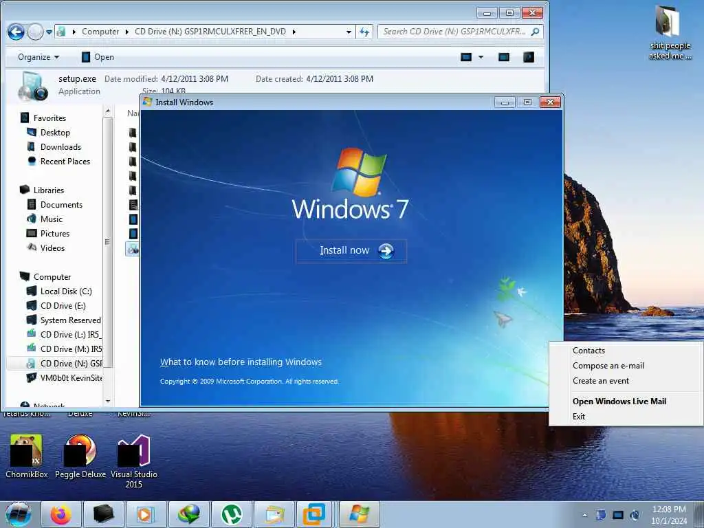The height and width of the screenshot is (528, 704).
Task: Select Recent Places under Favorites
Action: 65,161
